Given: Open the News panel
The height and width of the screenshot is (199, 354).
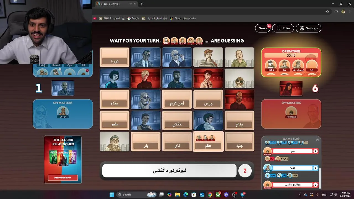Looking at the screenshot, I should point(262,28).
